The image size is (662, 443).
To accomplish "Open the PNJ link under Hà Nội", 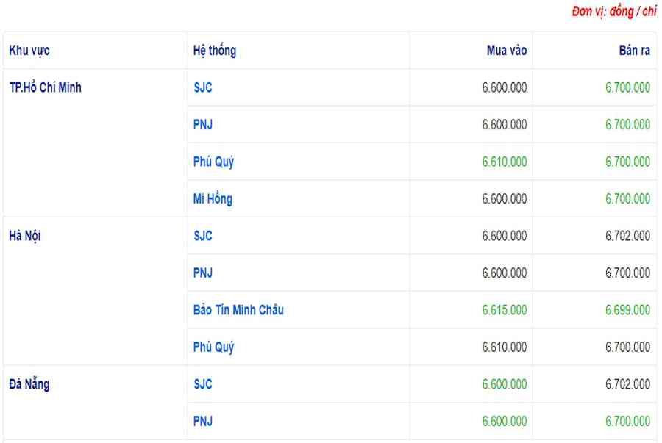I will (x=203, y=273).
